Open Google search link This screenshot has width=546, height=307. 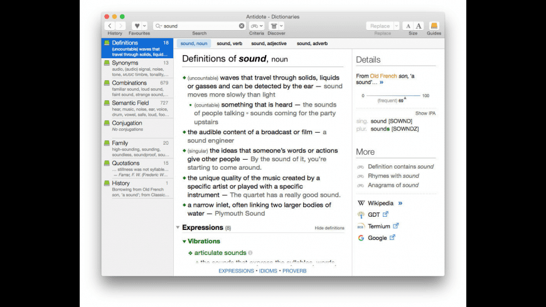[x=377, y=238]
